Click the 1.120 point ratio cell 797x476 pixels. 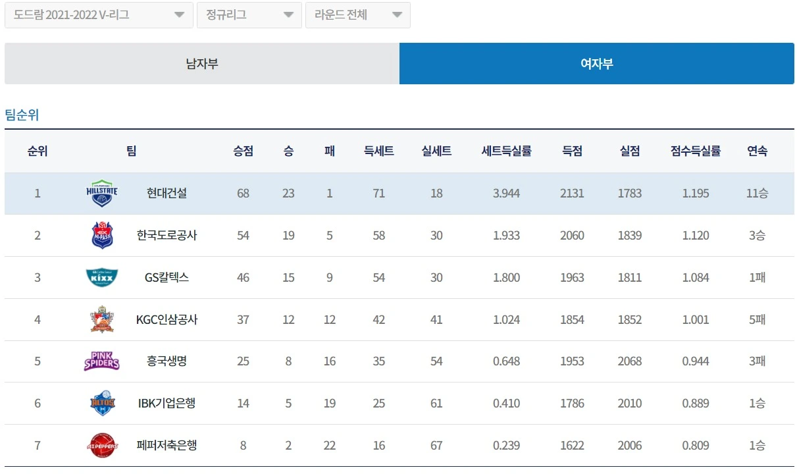pyautogui.click(x=696, y=236)
